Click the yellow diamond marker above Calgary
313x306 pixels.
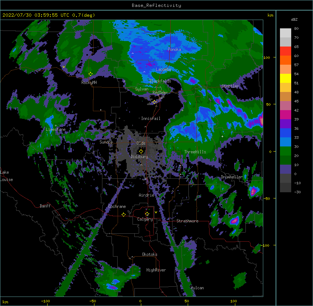click(x=147, y=214)
